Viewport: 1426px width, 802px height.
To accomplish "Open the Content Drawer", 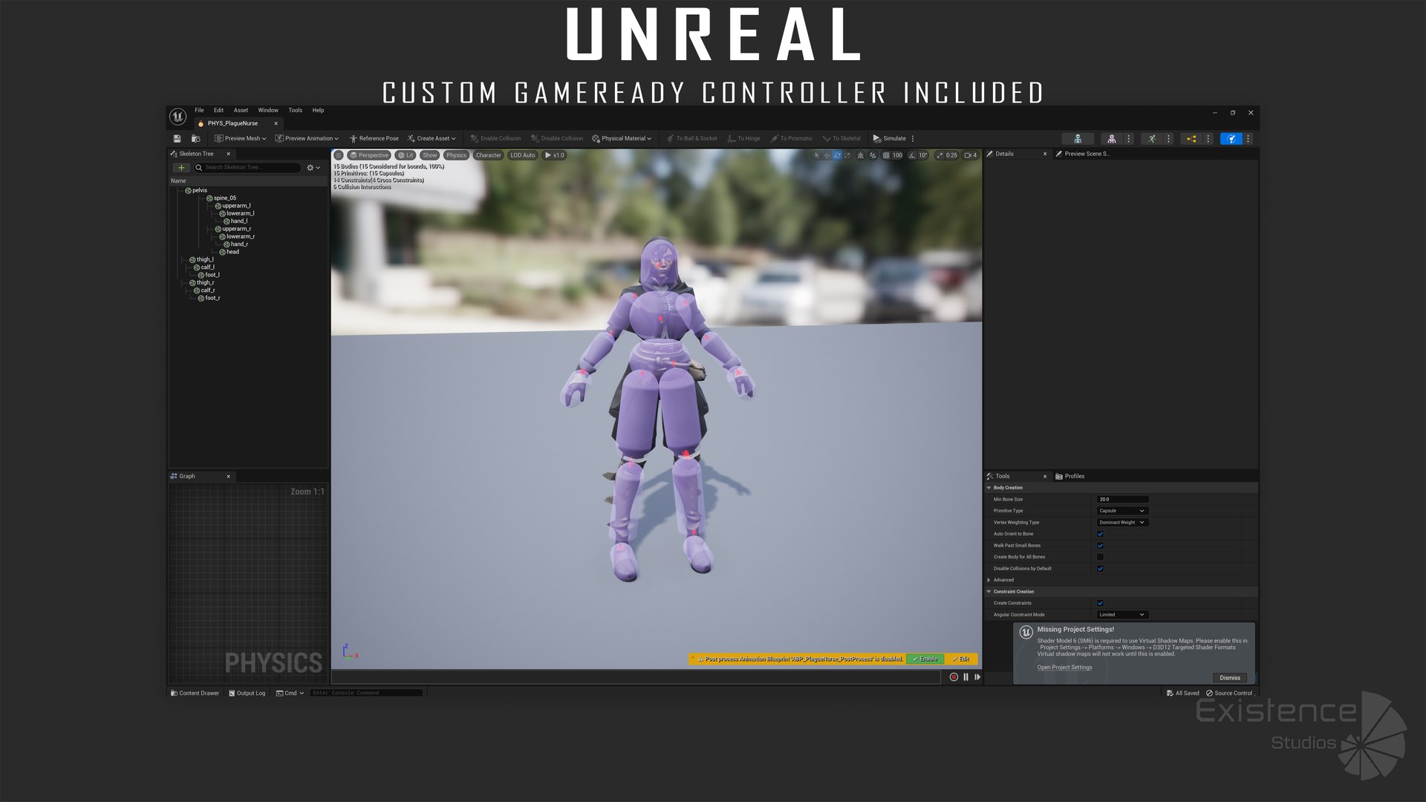I will 195,694.
